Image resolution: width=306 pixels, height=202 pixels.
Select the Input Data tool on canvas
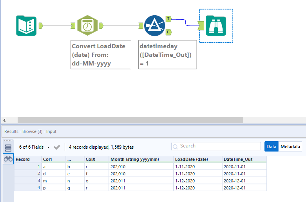tap(26, 26)
